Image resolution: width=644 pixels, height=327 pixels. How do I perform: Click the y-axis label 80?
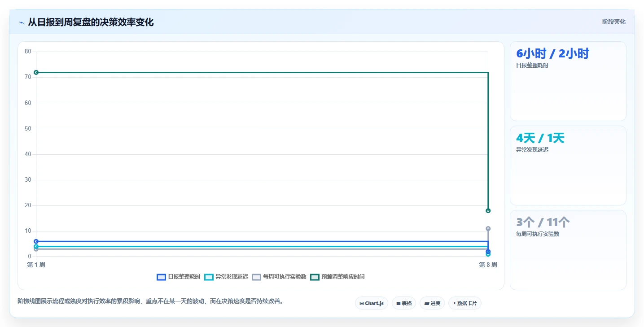(x=28, y=52)
